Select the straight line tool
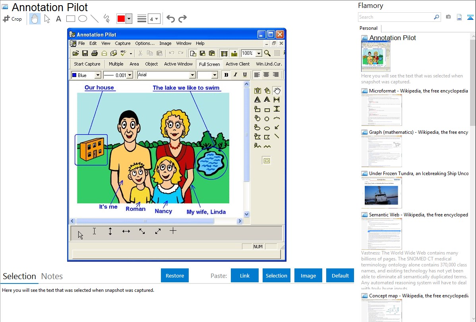 (x=95, y=19)
